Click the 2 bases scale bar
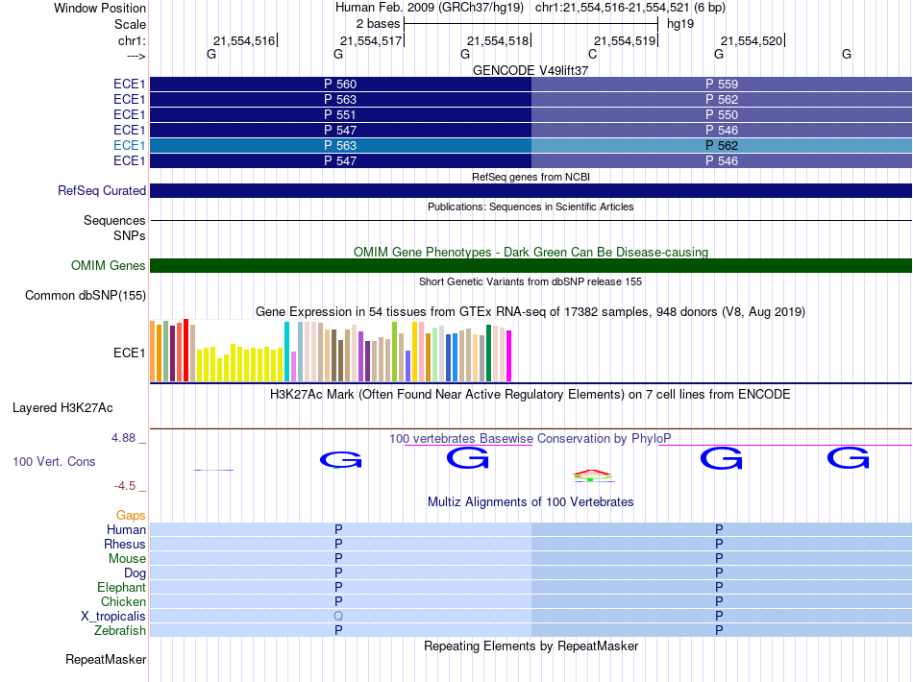This screenshot has width=913, height=682. (531, 24)
